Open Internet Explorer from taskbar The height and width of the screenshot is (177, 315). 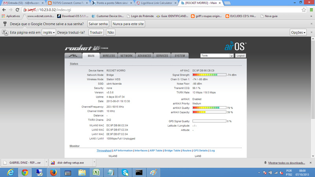(x=11, y=172)
